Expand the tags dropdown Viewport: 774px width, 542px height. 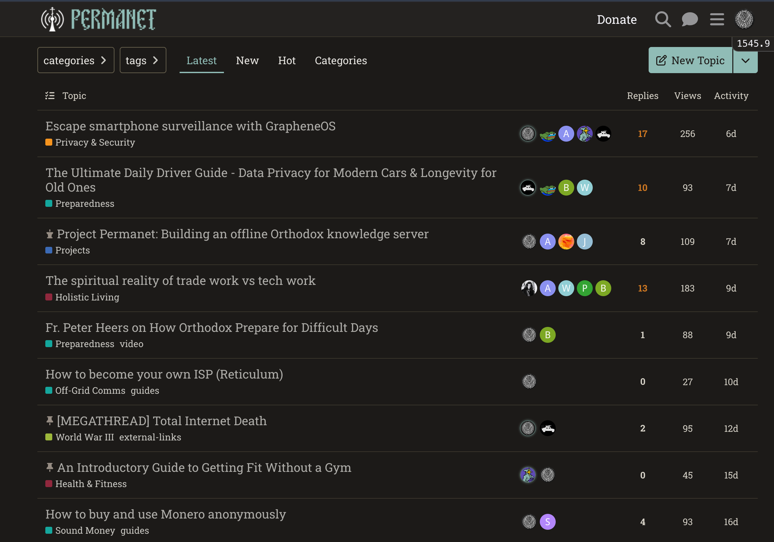pos(143,60)
